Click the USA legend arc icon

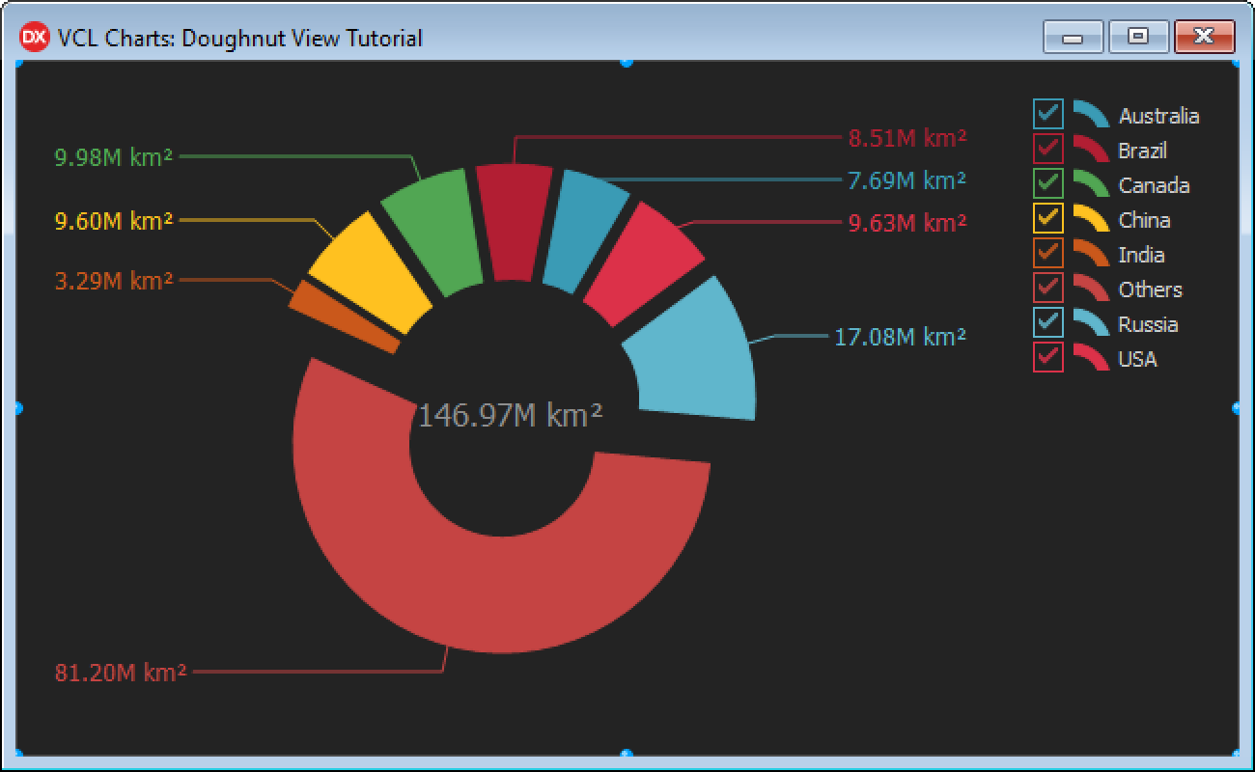tap(1091, 358)
